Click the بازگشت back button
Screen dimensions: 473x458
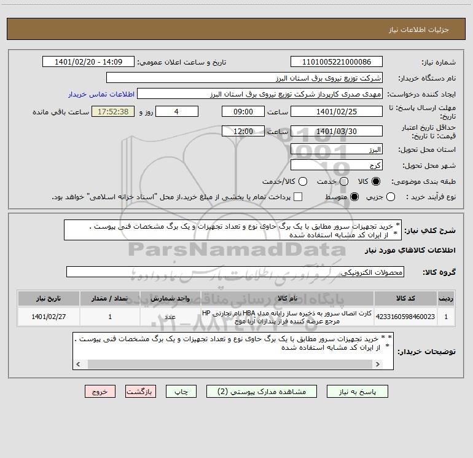tap(141, 392)
